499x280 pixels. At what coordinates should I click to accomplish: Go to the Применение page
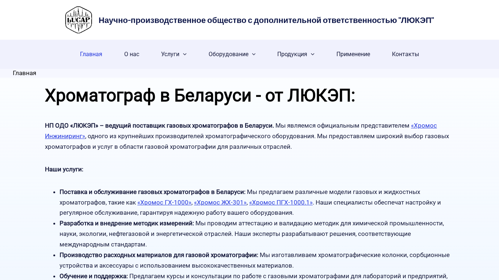tap(353, 54)
